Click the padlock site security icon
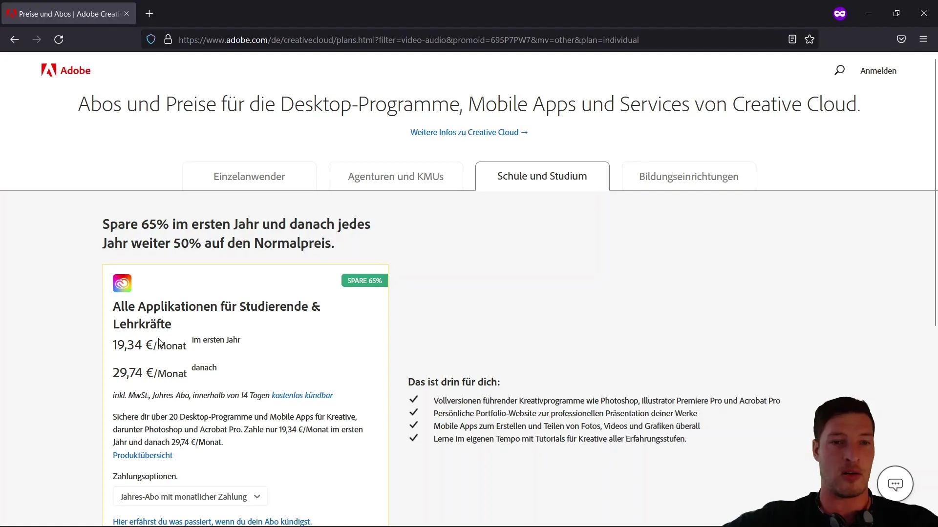Viewport: 938px width, 527px height. pos(168,40)
